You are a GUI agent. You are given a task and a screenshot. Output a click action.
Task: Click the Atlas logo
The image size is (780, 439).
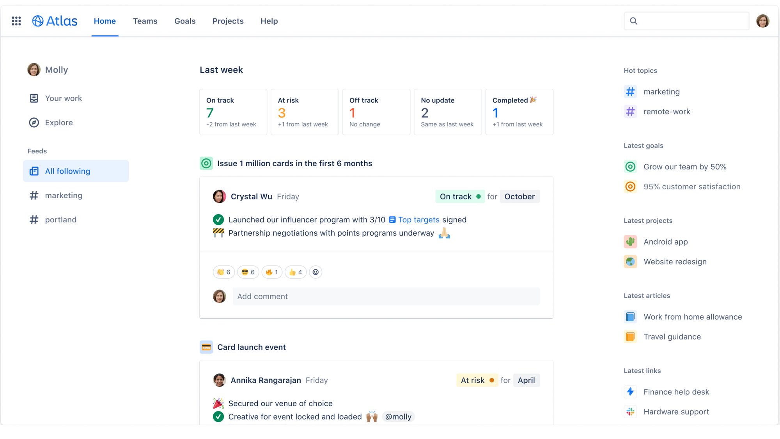point(55,21)
